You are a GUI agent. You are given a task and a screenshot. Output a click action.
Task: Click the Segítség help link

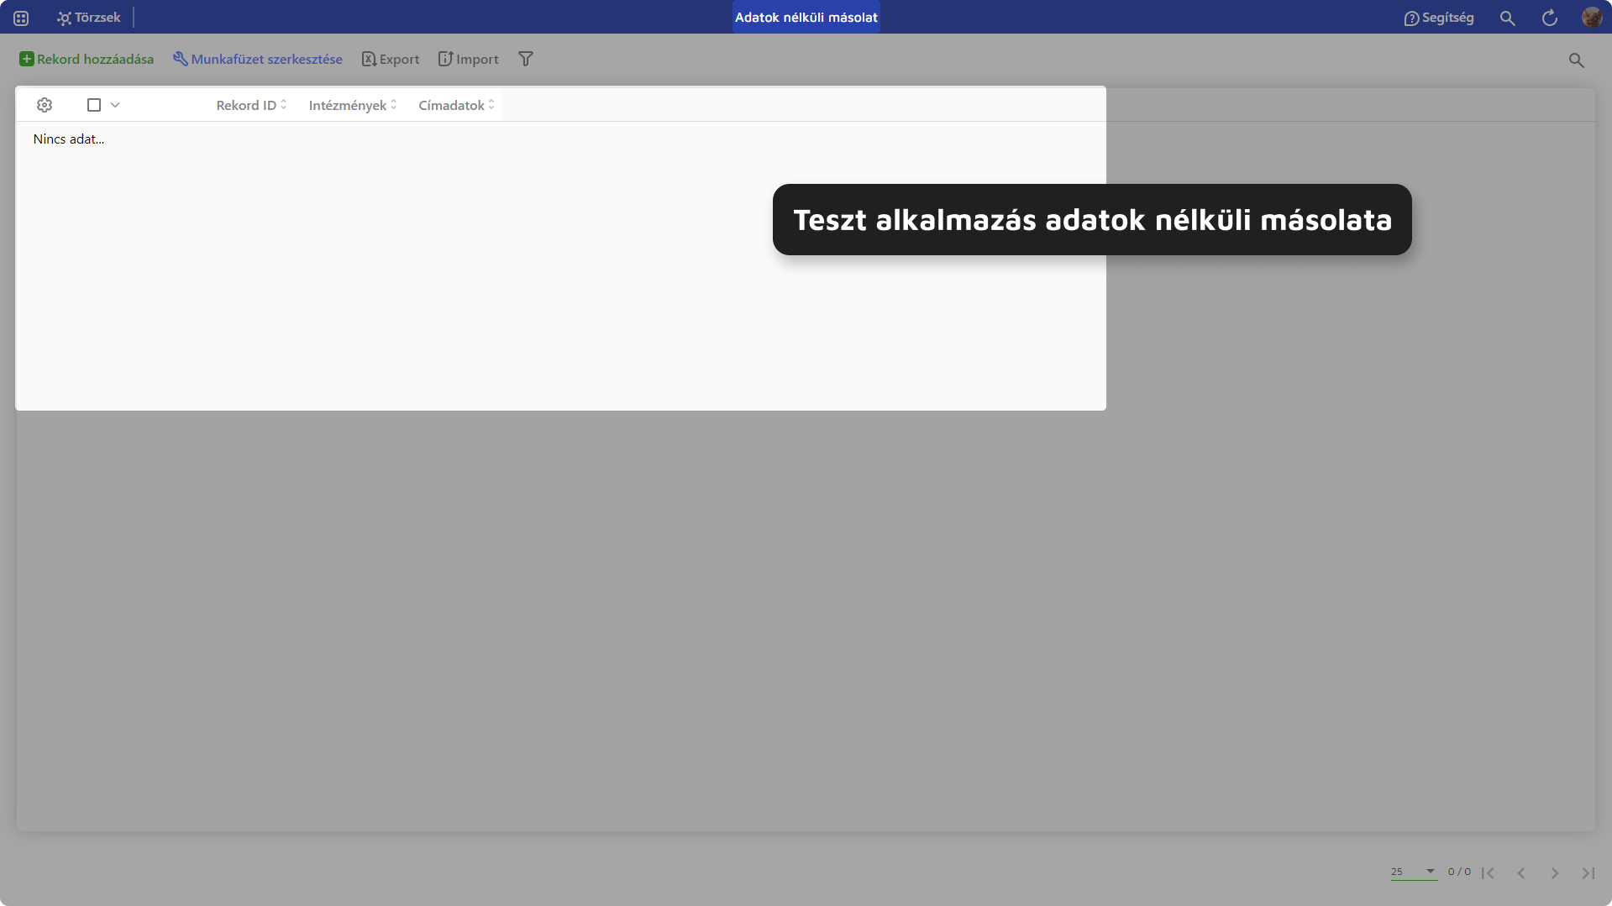(1438, 17)
